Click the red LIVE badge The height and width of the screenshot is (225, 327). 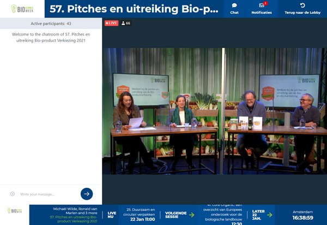[111, 23]
